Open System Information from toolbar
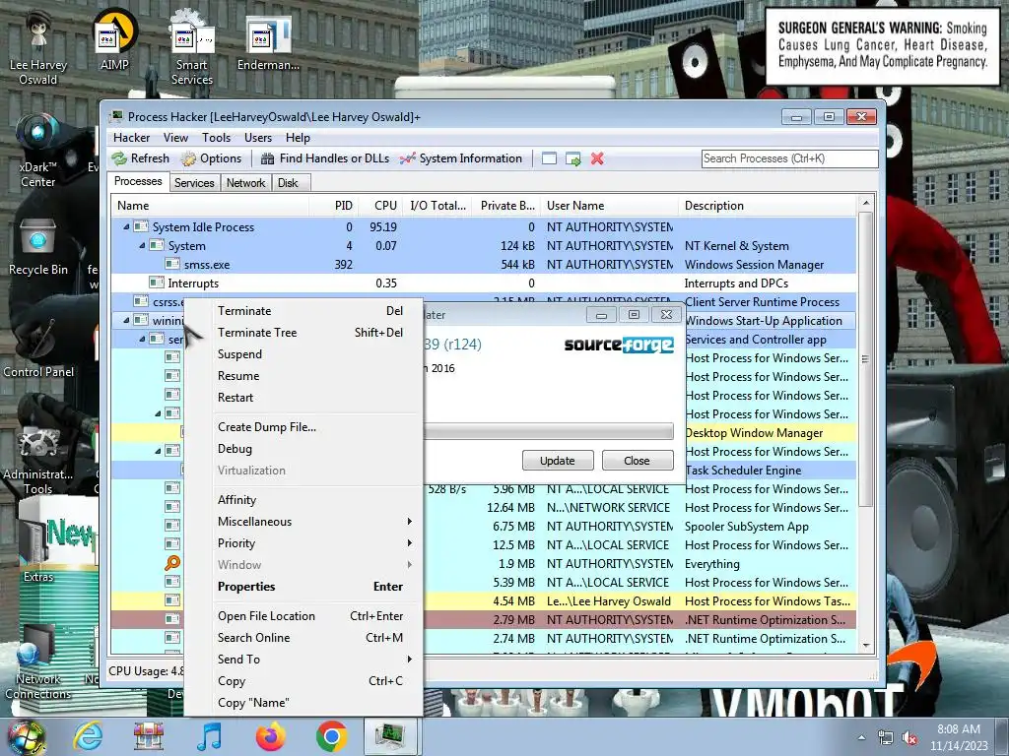This screenshot has width=1009, height=756. point(461,158)
